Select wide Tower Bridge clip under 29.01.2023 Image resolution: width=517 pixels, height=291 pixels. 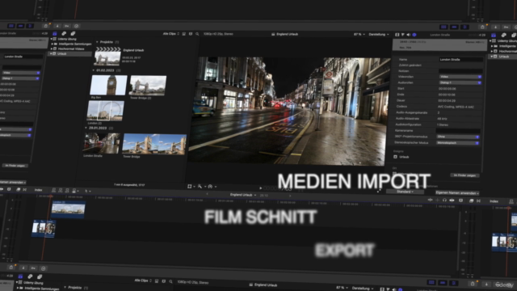pos(154,144)
